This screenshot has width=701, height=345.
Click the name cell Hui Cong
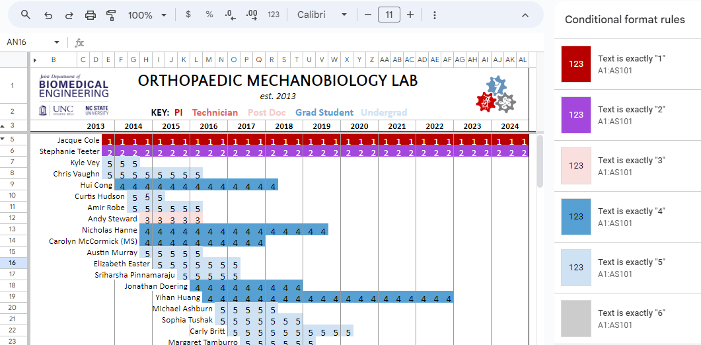tap(96, 185)
